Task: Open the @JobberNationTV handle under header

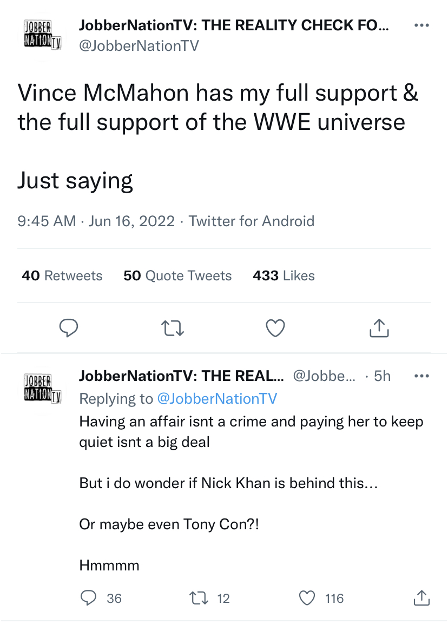Action: (x=139, y=46)
